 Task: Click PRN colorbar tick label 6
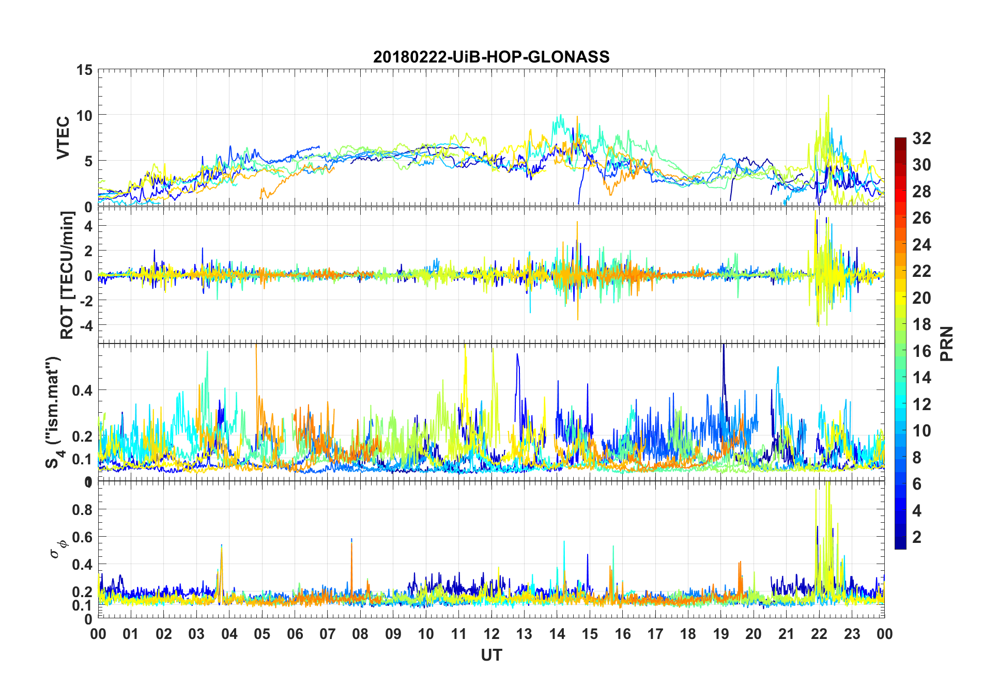pos(917,483)
